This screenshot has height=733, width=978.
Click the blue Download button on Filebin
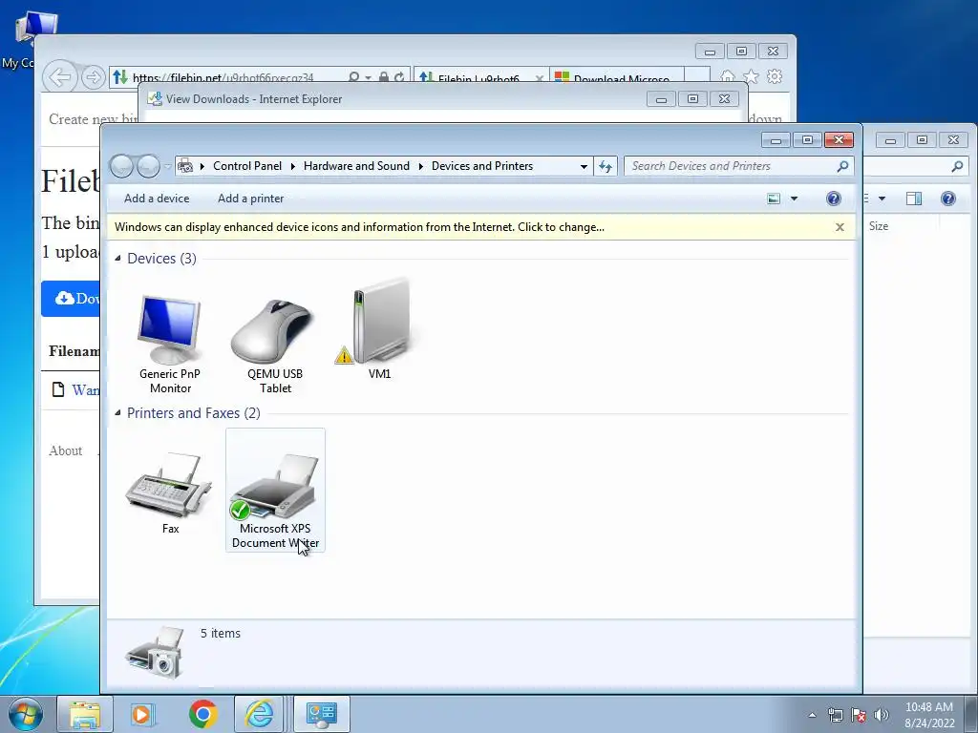coord(71,299)
